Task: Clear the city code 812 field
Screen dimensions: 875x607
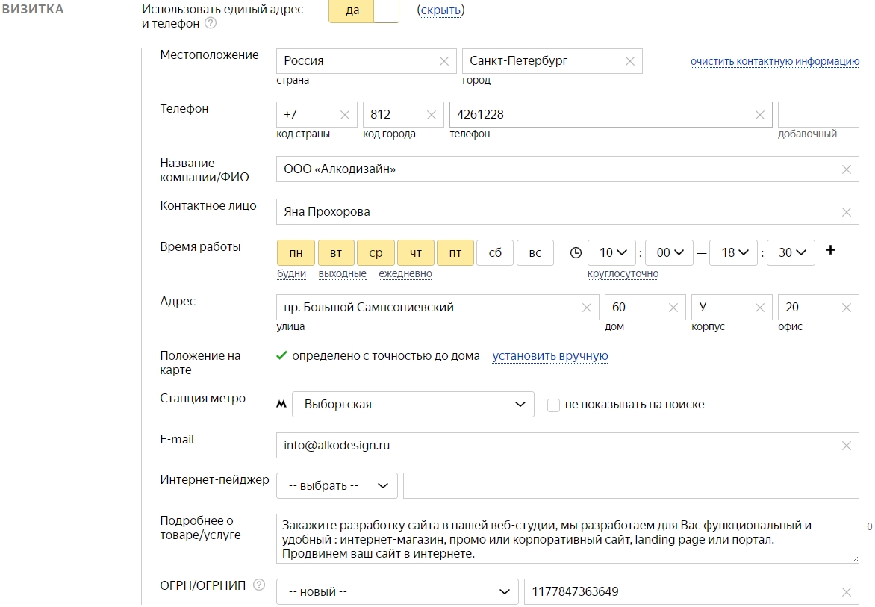Action: [x=432, y=115]
